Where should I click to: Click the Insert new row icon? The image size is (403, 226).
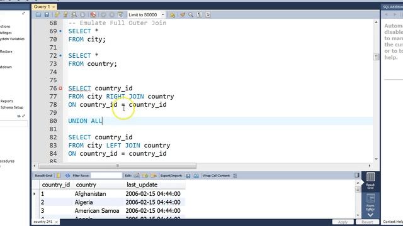[x=145, y=176]
